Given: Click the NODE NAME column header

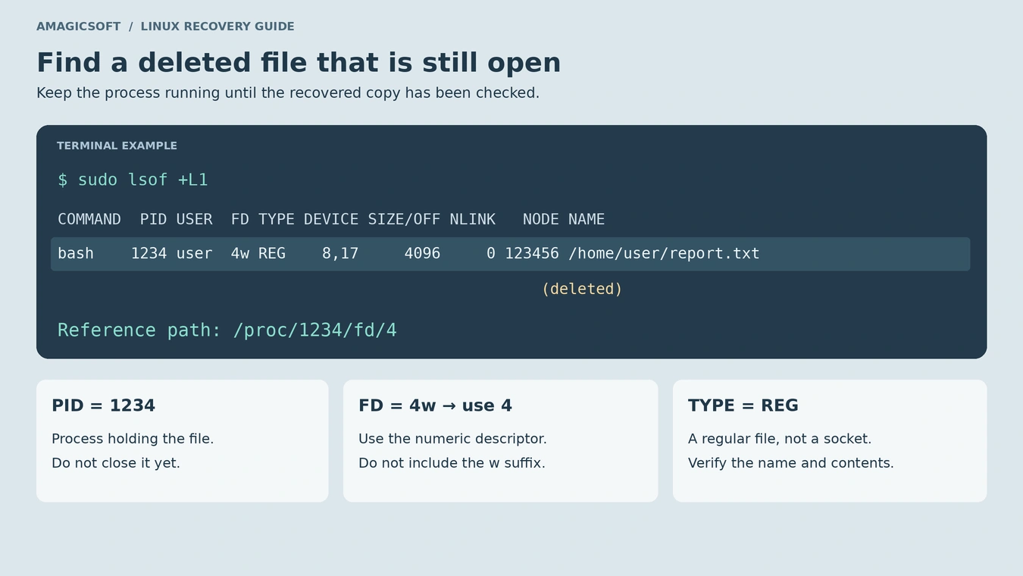Looking at the screenshot, I should [564, 219].
